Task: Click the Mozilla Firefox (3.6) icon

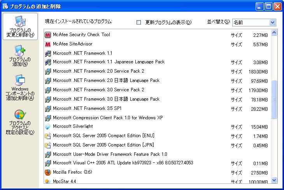Action: click(48, 172)
